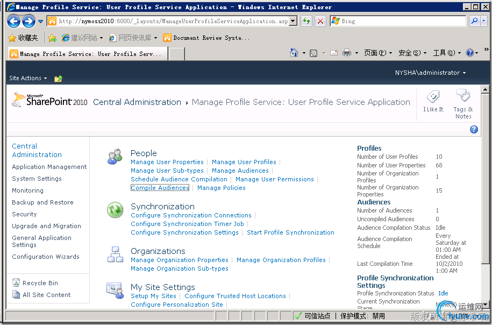
Task: Expand the NYSHA\administrator user menu
Action: [x=430, y=73]
